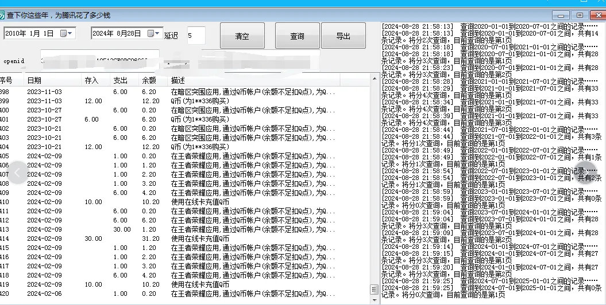Select row 404 with 12.00 deposit
Image resolution: width=606 pixels, height=305 pixels.
(x=185, y=147)
